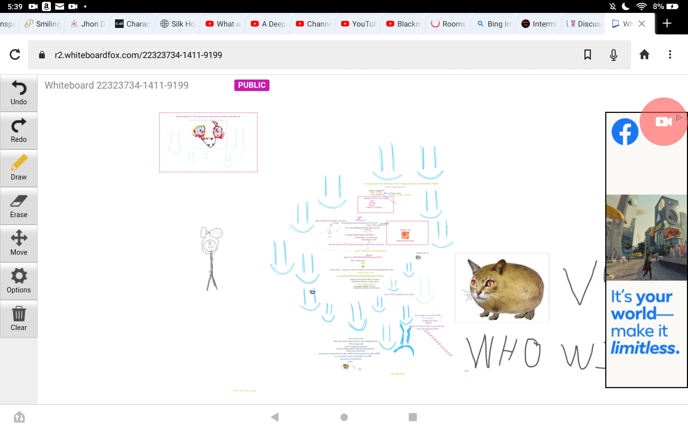Screen dimensions: 688x430
Task: Activate the Move tool
Action: [19, 244]
